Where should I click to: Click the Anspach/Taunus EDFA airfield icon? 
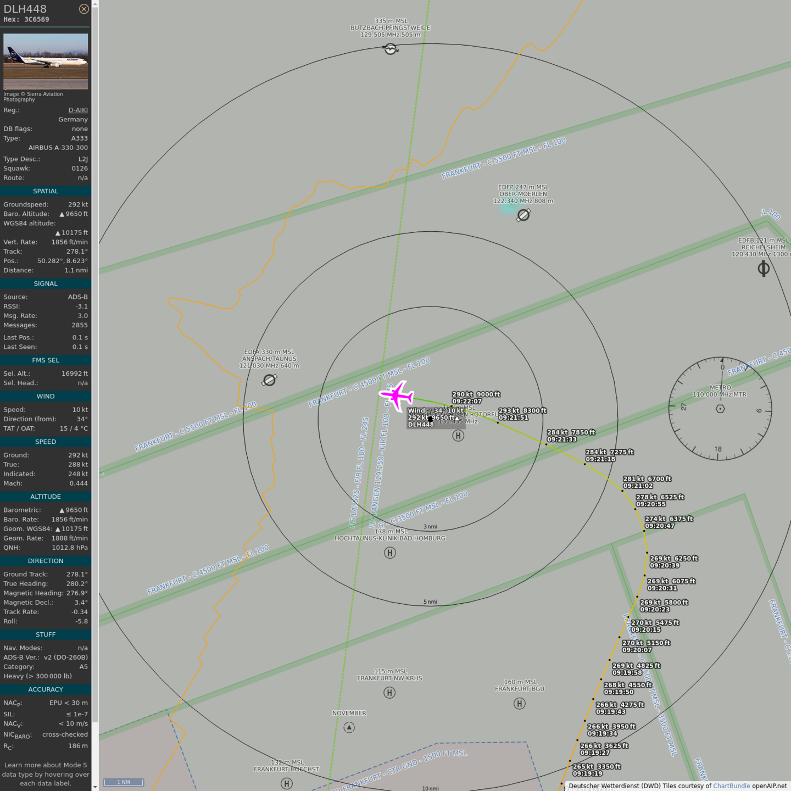pyautogui.click(x=269, y=380)
